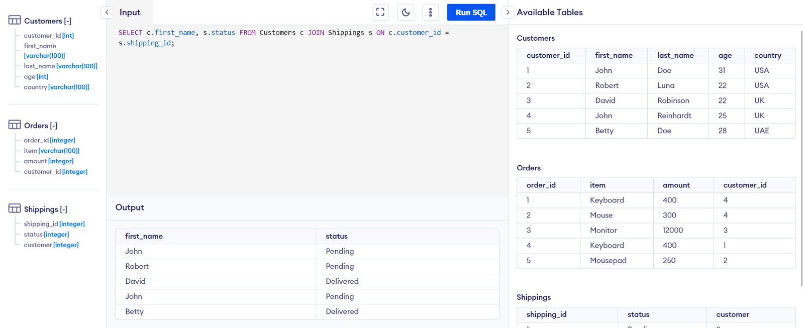
Task: Select item [varchar(100)] in Orders schema
Action: tap(51, 151)
